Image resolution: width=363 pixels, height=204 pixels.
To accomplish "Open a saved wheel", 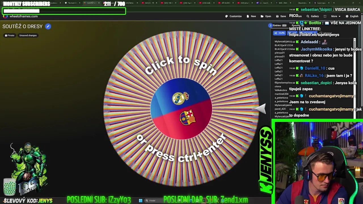I will point(266,16).
